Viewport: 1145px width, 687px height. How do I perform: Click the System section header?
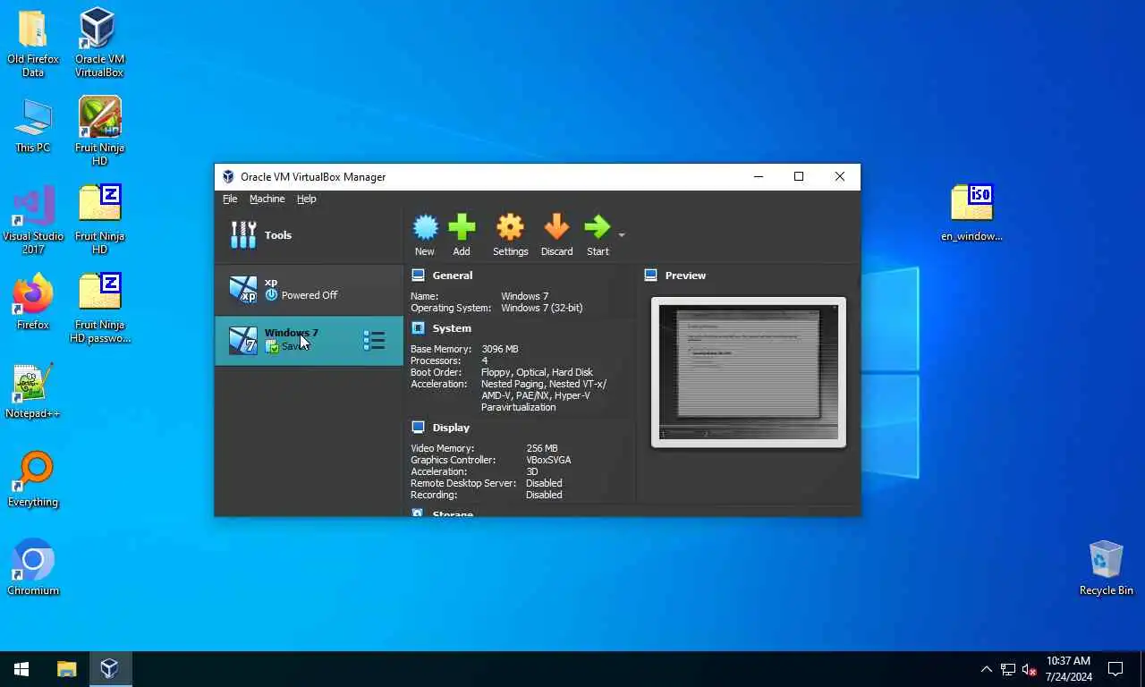451,328
